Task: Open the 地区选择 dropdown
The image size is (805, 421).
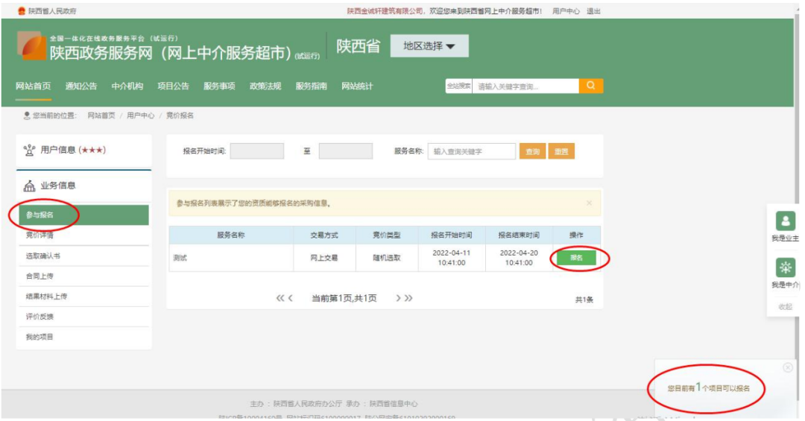Action: (x=429, y=46)
